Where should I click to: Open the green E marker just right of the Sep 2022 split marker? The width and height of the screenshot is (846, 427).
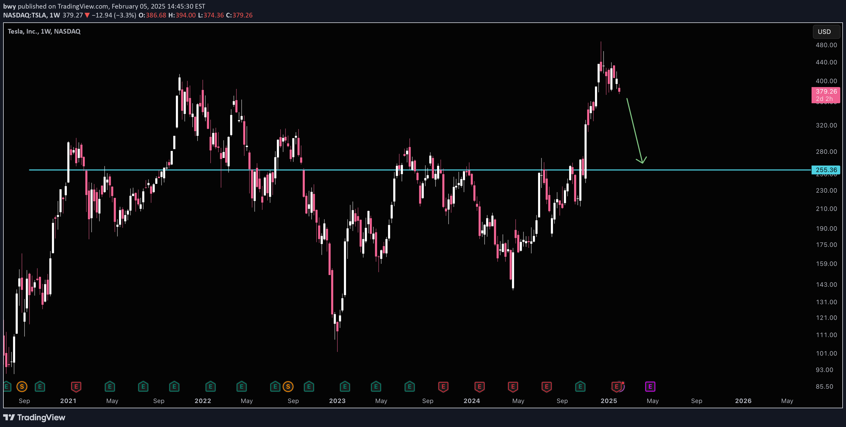click(309, 387)
